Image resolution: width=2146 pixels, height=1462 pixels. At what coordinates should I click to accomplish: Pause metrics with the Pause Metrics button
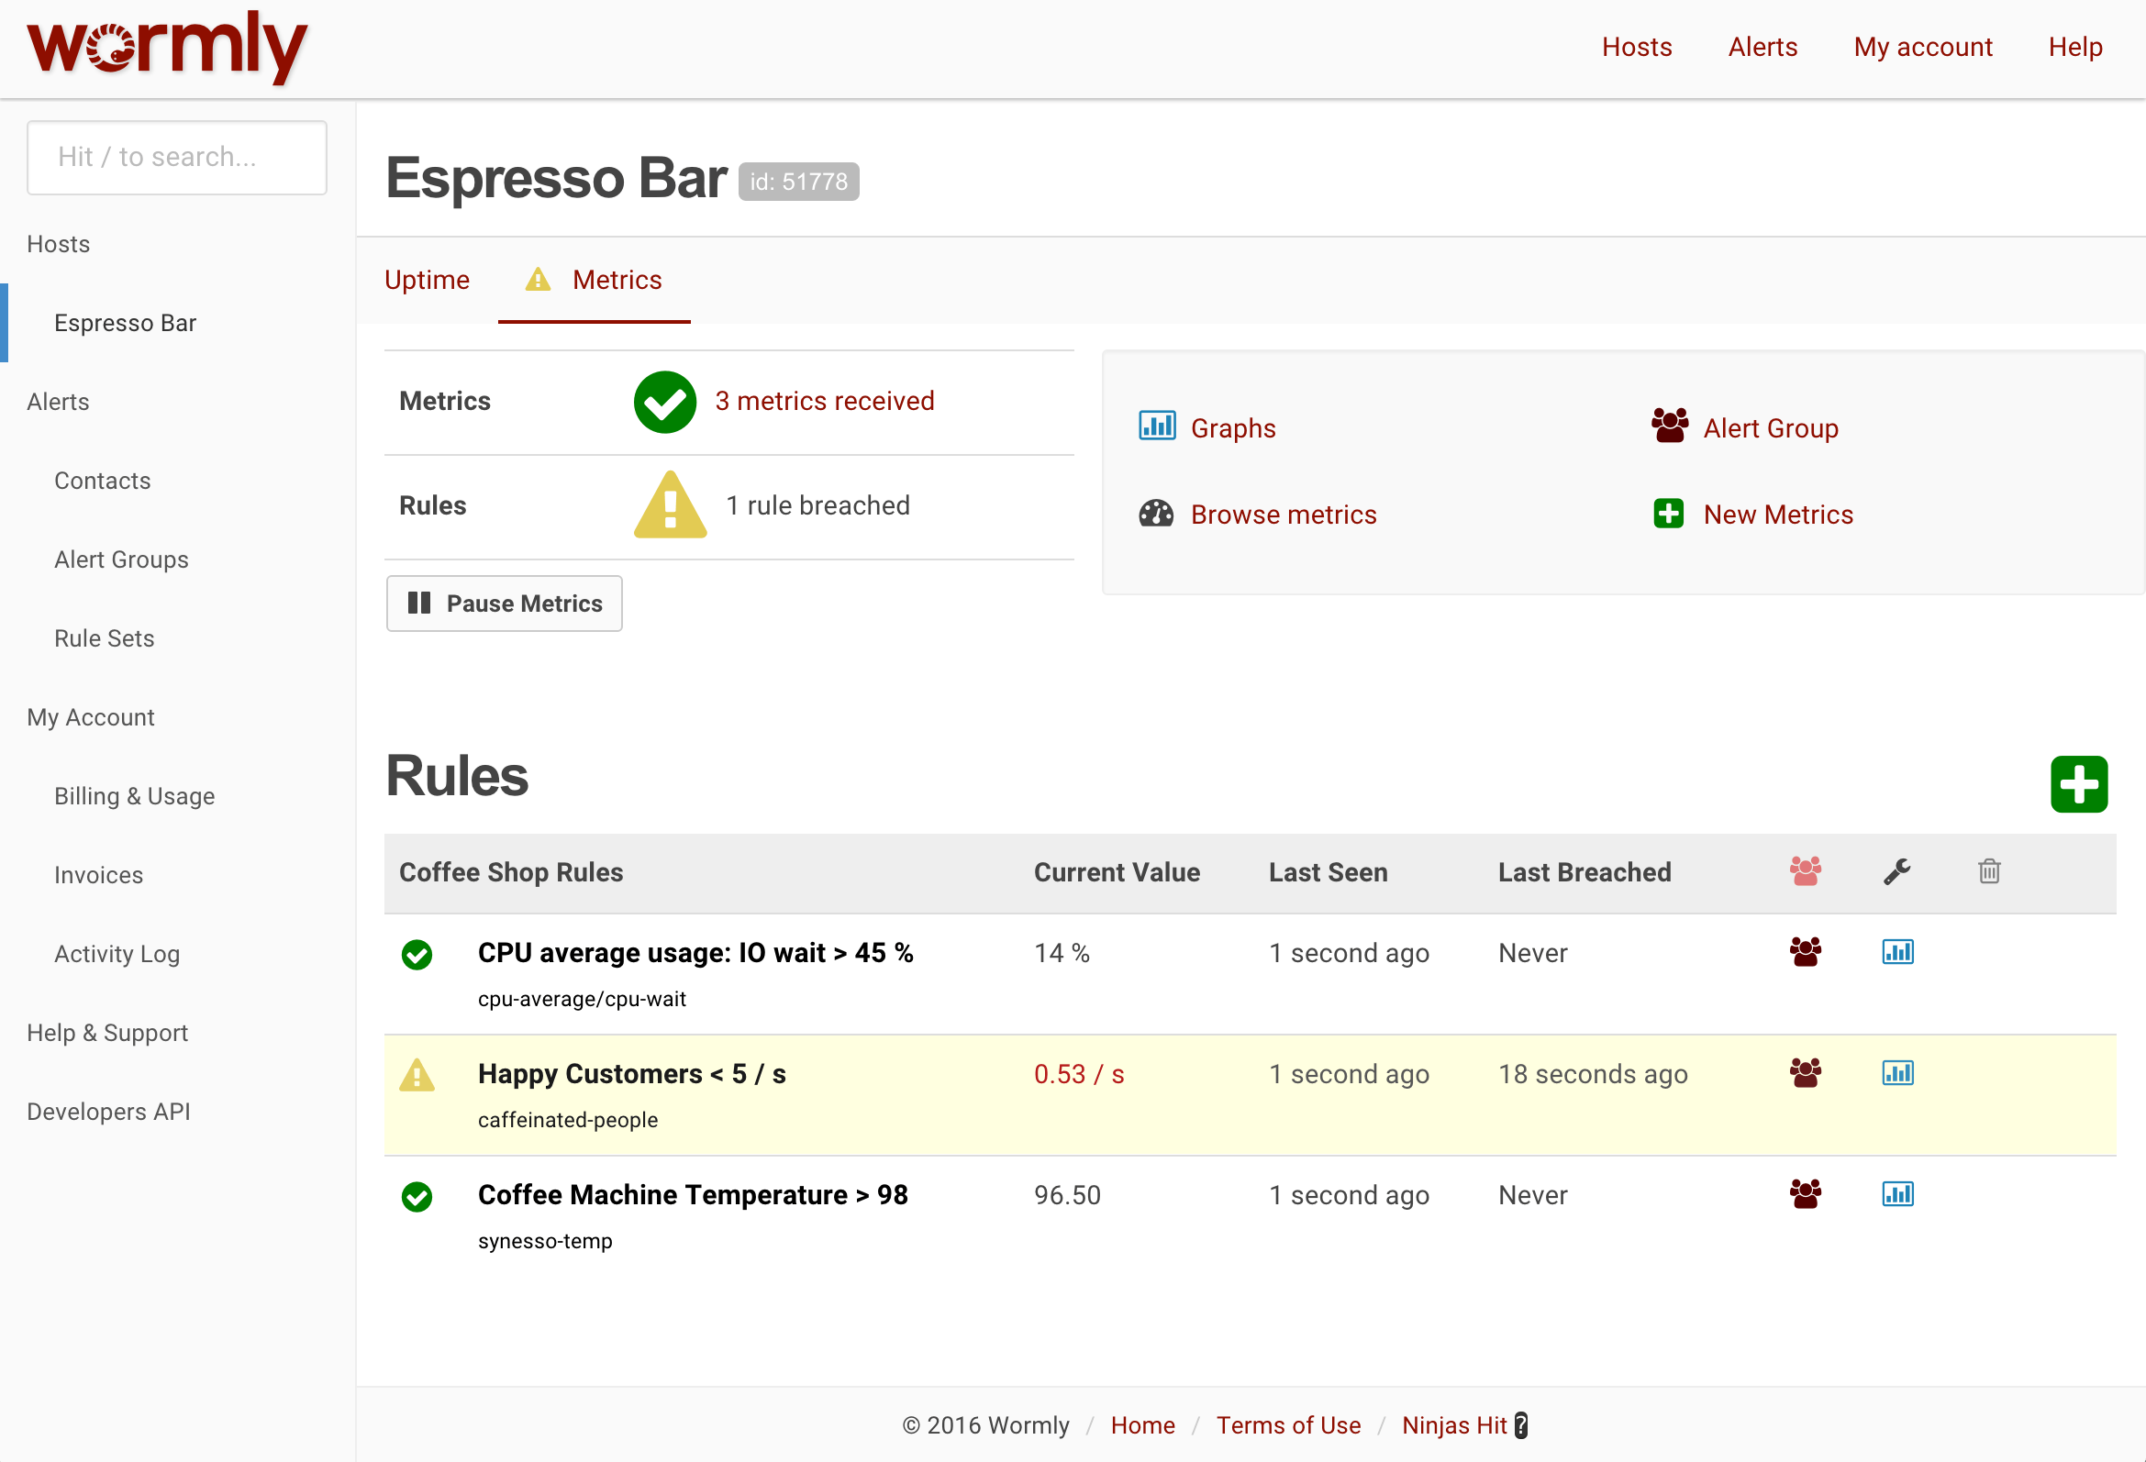point(505,604)
